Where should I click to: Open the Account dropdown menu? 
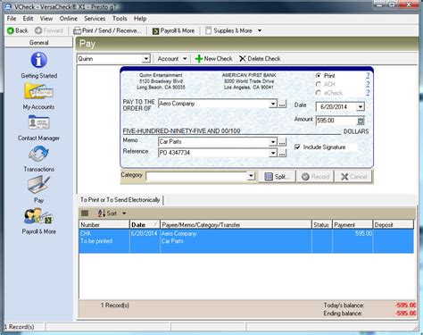[x=172, y=59]
